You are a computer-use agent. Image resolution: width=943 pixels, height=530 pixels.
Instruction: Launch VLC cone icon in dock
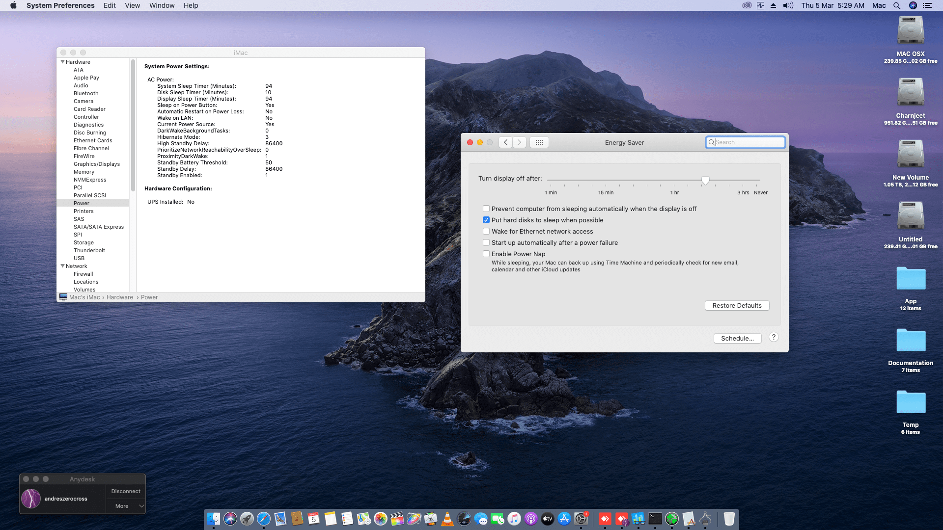tap(447, 519)
